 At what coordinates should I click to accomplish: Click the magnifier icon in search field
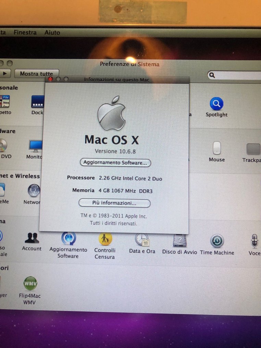pyautogui.click(x=212, y=75)
